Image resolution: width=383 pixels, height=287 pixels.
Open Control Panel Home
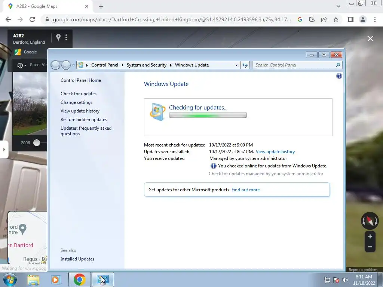click(81, 80)
